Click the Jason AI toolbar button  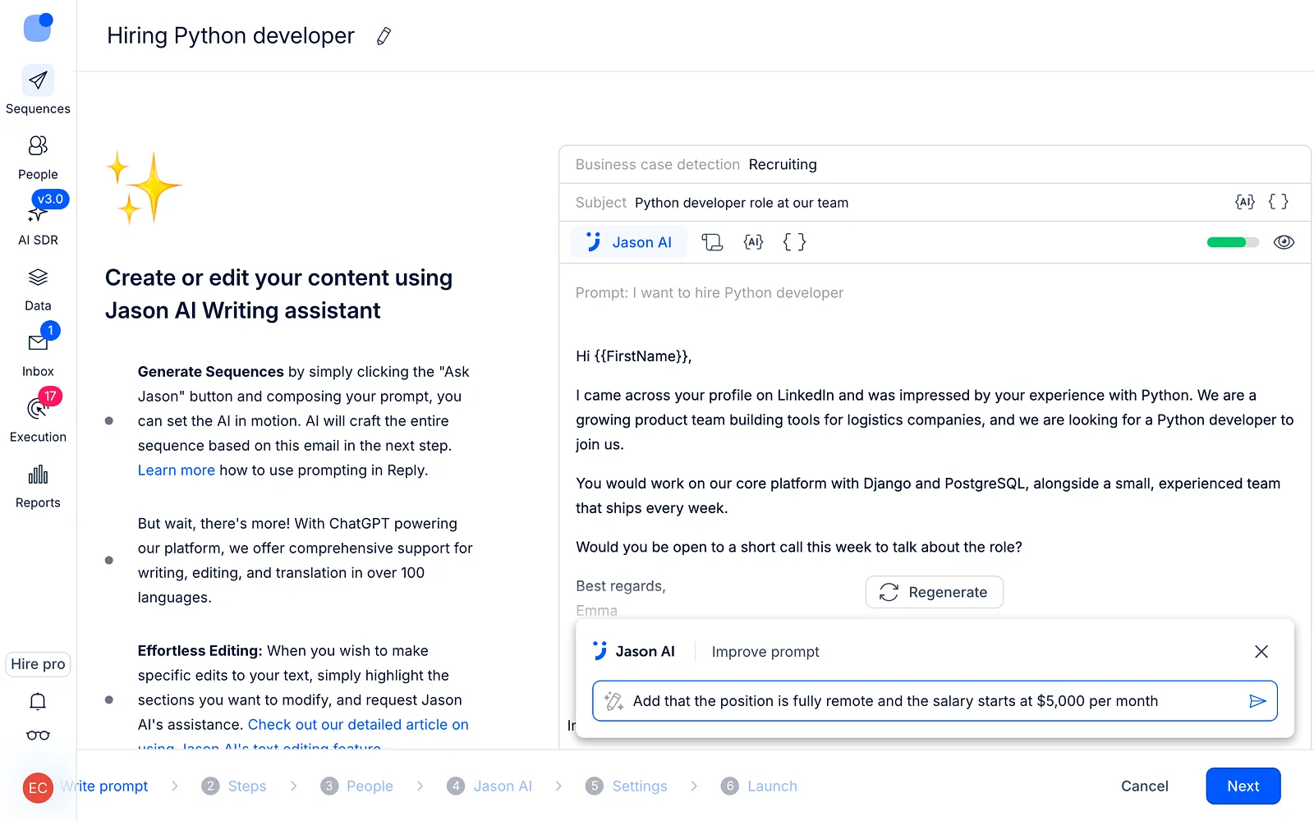[628, 242]
